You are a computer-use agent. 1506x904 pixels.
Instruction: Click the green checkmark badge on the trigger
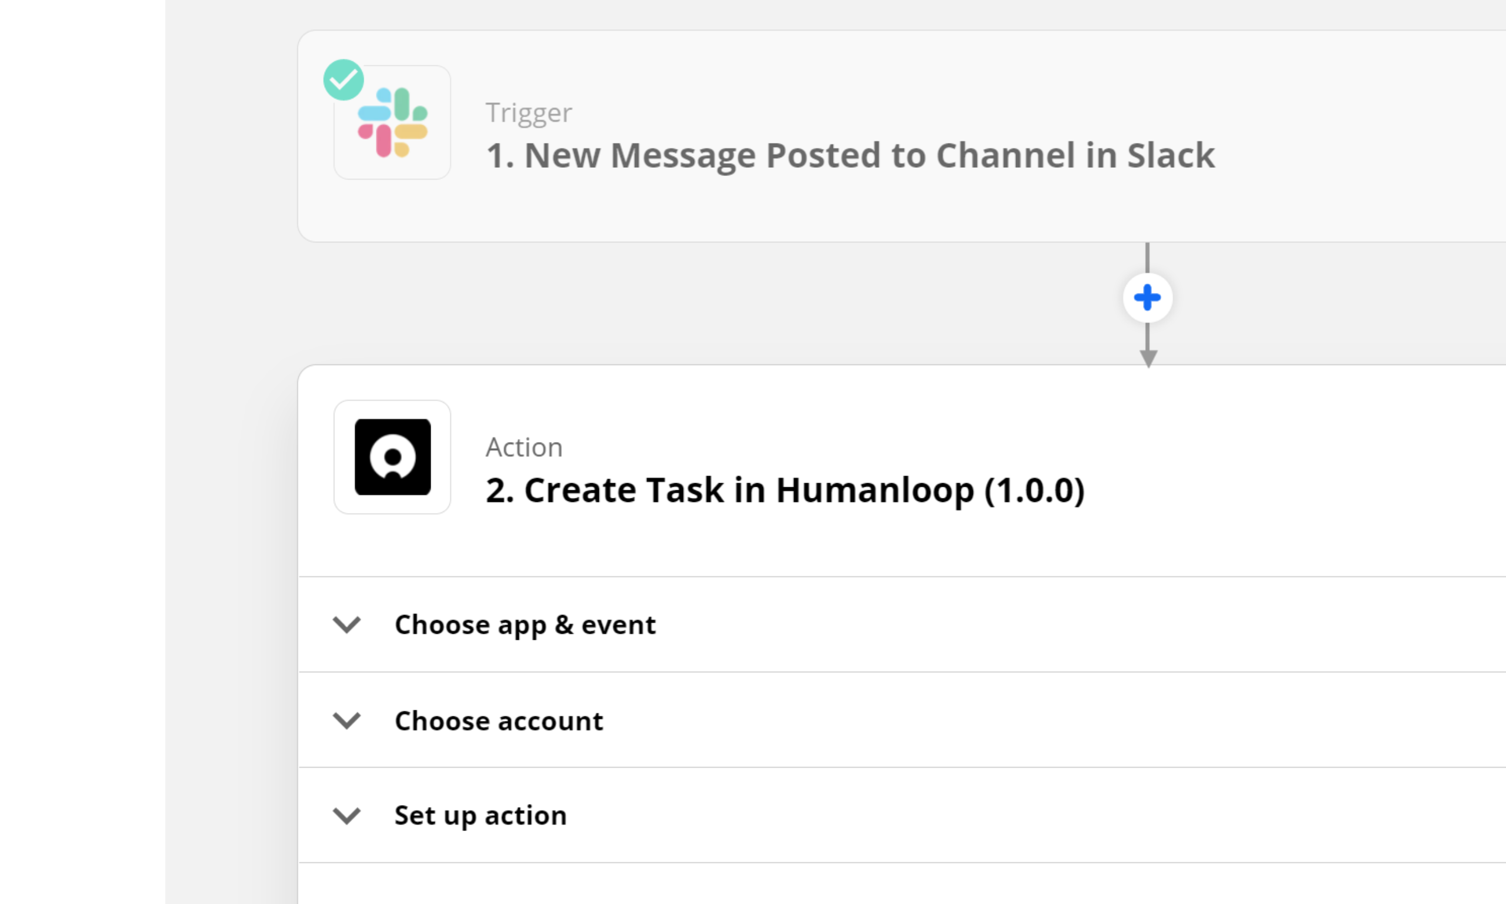coord(344,80)
